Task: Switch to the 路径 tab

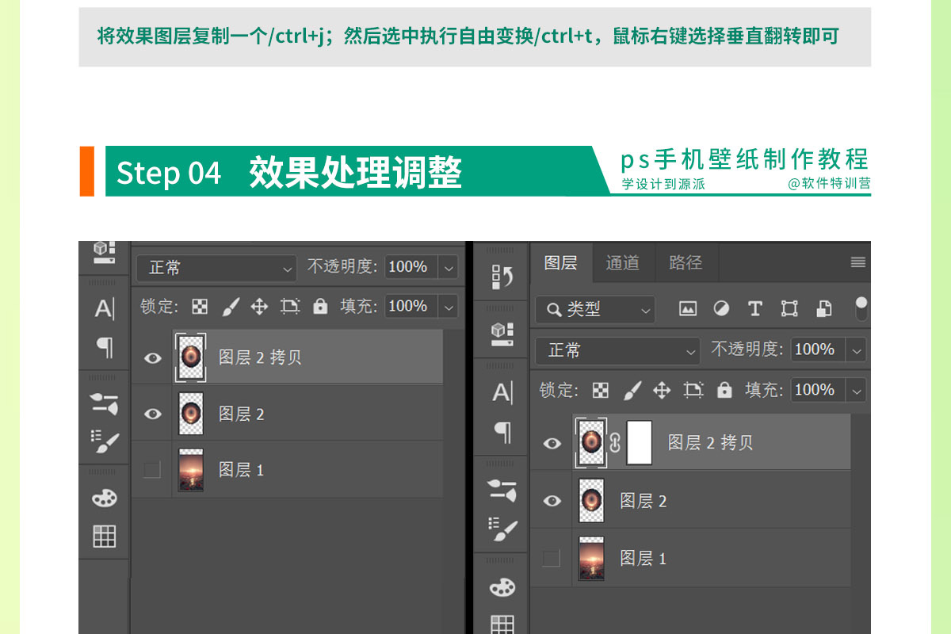Action: click(686, 263)
